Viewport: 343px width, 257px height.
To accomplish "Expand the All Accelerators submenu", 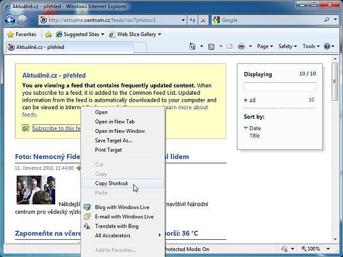I will [x=123, y=236].
